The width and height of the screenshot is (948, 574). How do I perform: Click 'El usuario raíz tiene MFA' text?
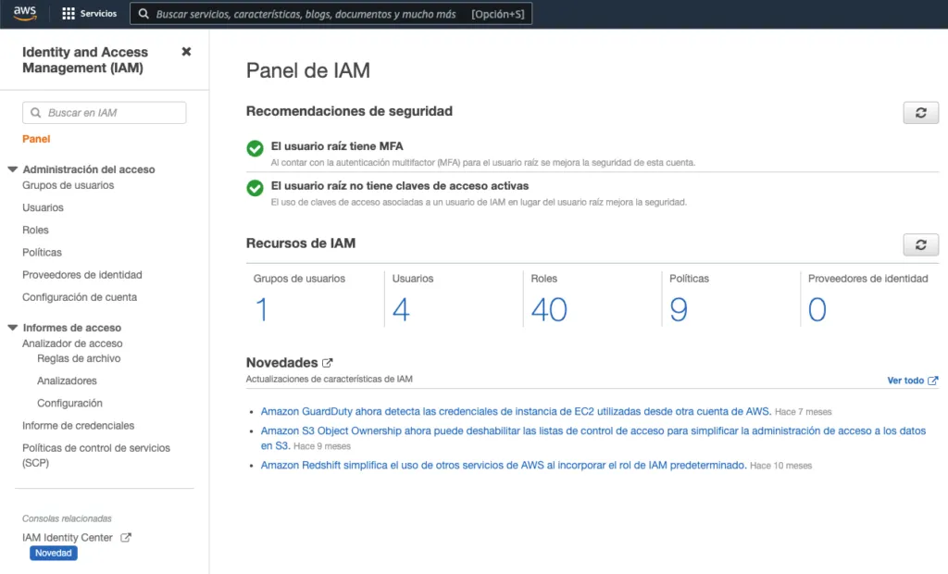coord(337,146)
